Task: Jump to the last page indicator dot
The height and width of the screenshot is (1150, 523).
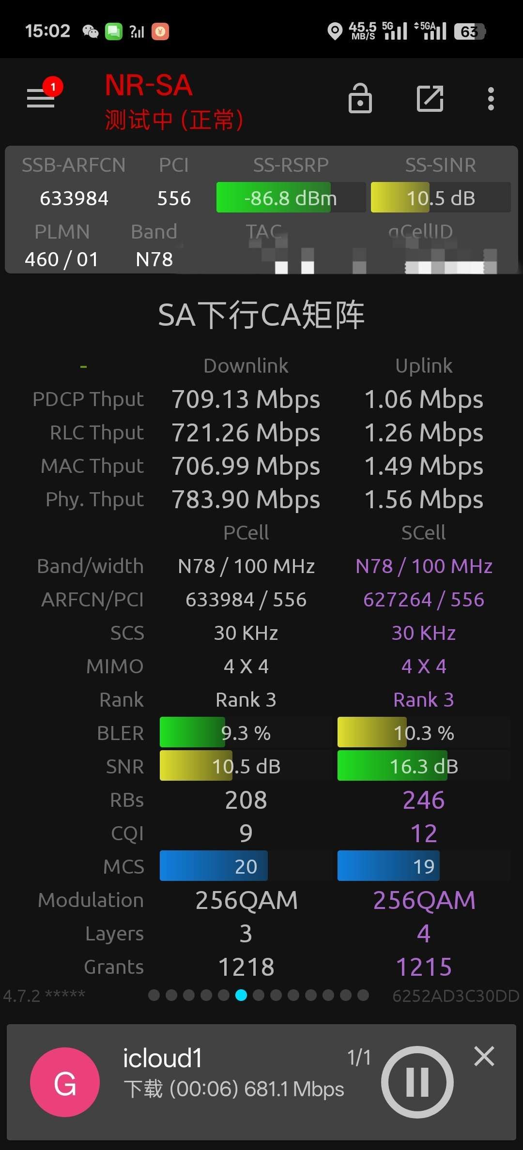Action: 363,995
